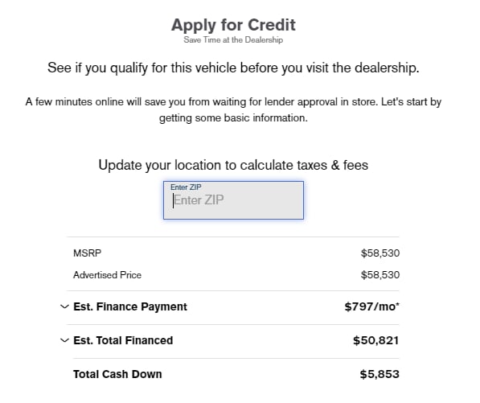Image resolution: width=480 pixels, height=403 pixels.
Task: Click the $797/mo payment amount
Action: pyautogui.click(x=370, y=306)
